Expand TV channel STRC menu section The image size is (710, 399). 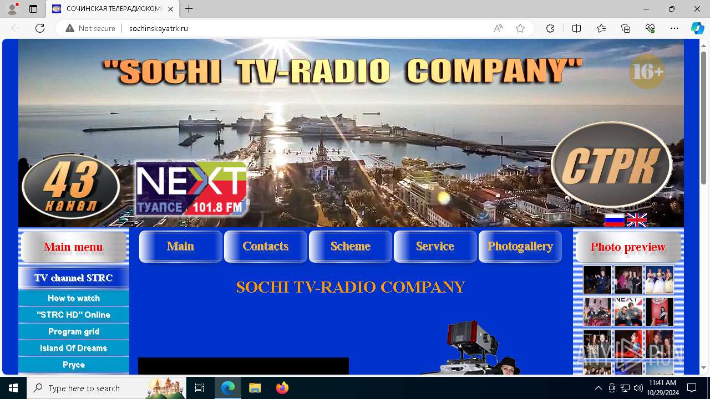[74, 278]
